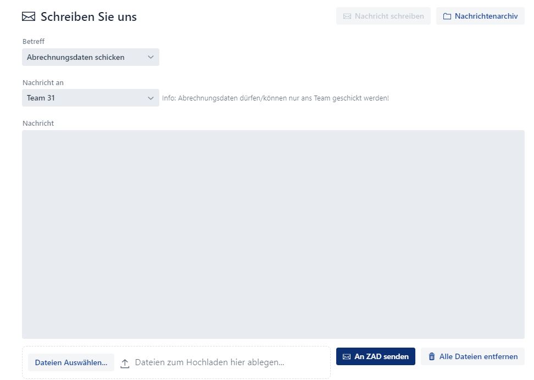534x380 pixels.
Task: Focus the Nachricht message text area
Action: click(x=273, y=234)
